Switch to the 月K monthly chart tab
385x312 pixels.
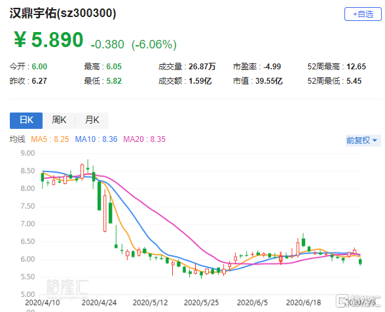[92, 120]
